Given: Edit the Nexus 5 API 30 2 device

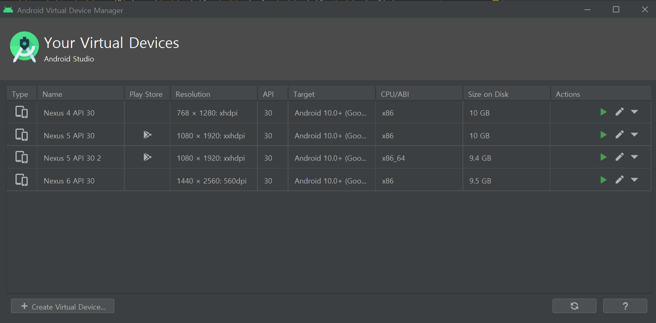Looking at the screenshot, I should (x=619, y=157).
